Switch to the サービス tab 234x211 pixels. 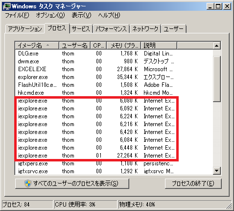(x=81, y=29)
